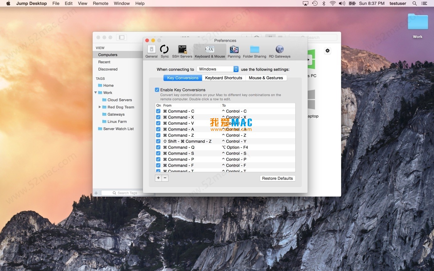Open the Remote menu
Viewport: 434px width, 271px height.
pyautogui.click(x=100, y=3)
